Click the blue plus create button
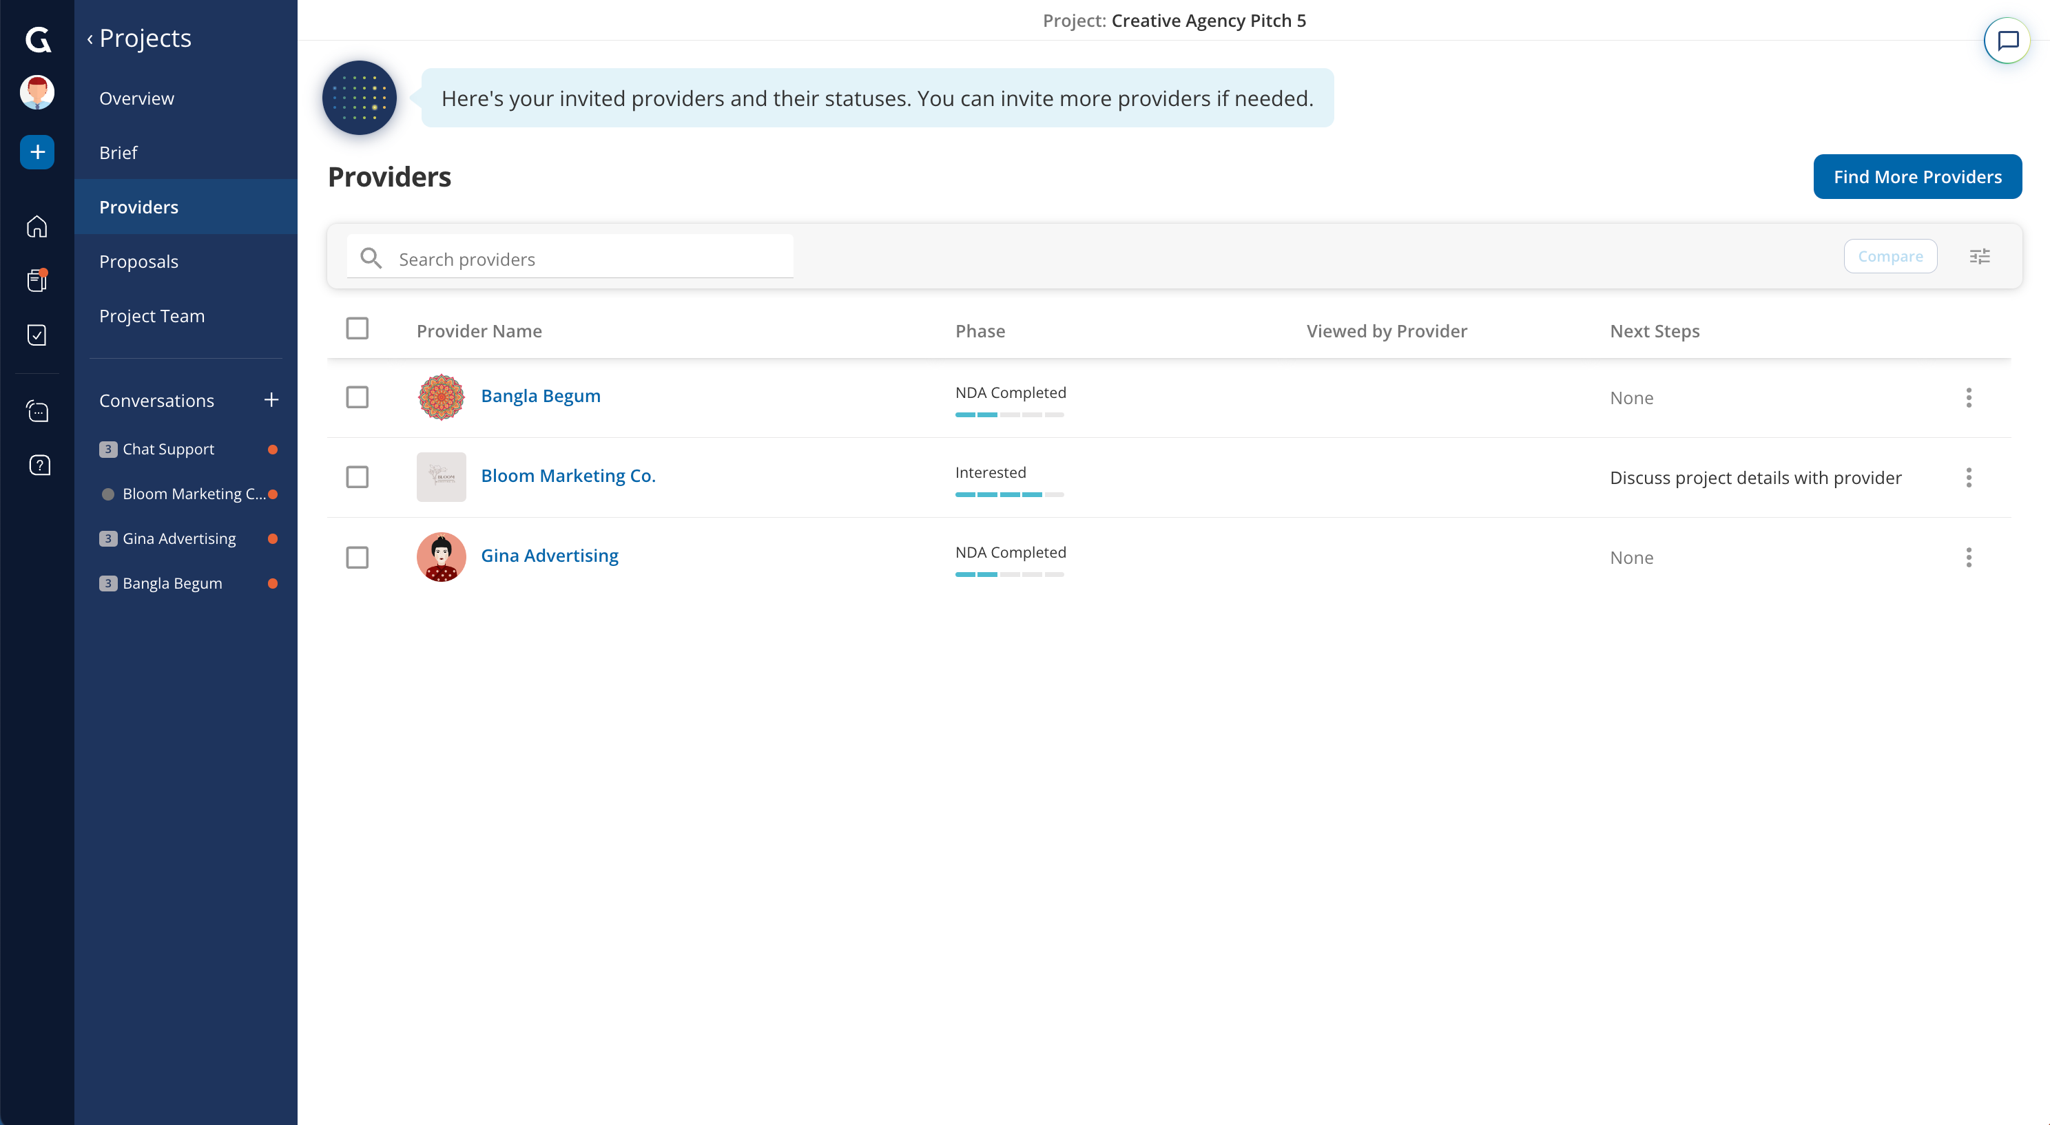This screenshot has height=1125, width=2050. [37, 152]
